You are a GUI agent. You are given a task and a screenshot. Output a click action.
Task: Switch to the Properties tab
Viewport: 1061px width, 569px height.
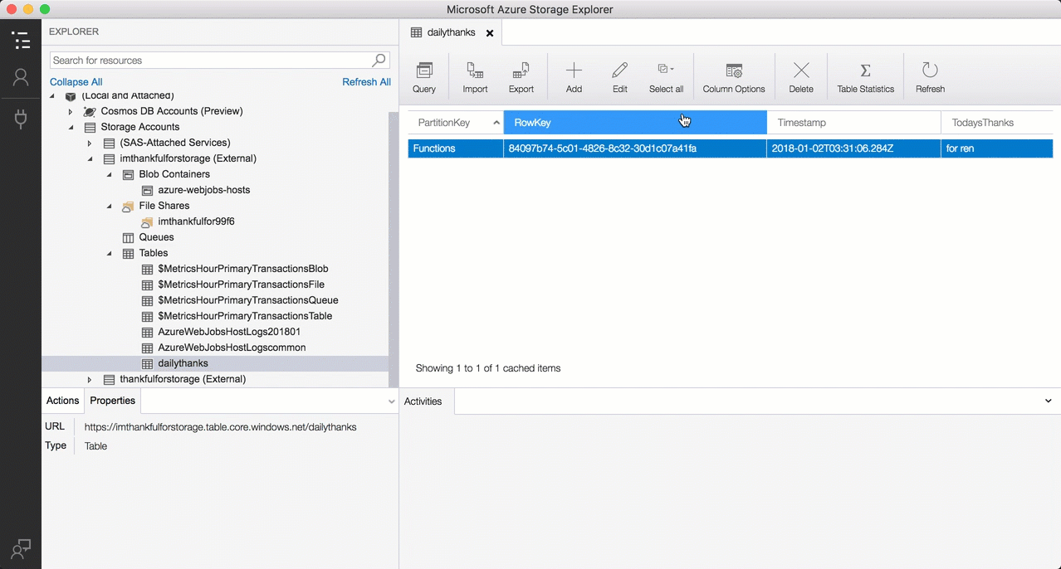(113, 401)
